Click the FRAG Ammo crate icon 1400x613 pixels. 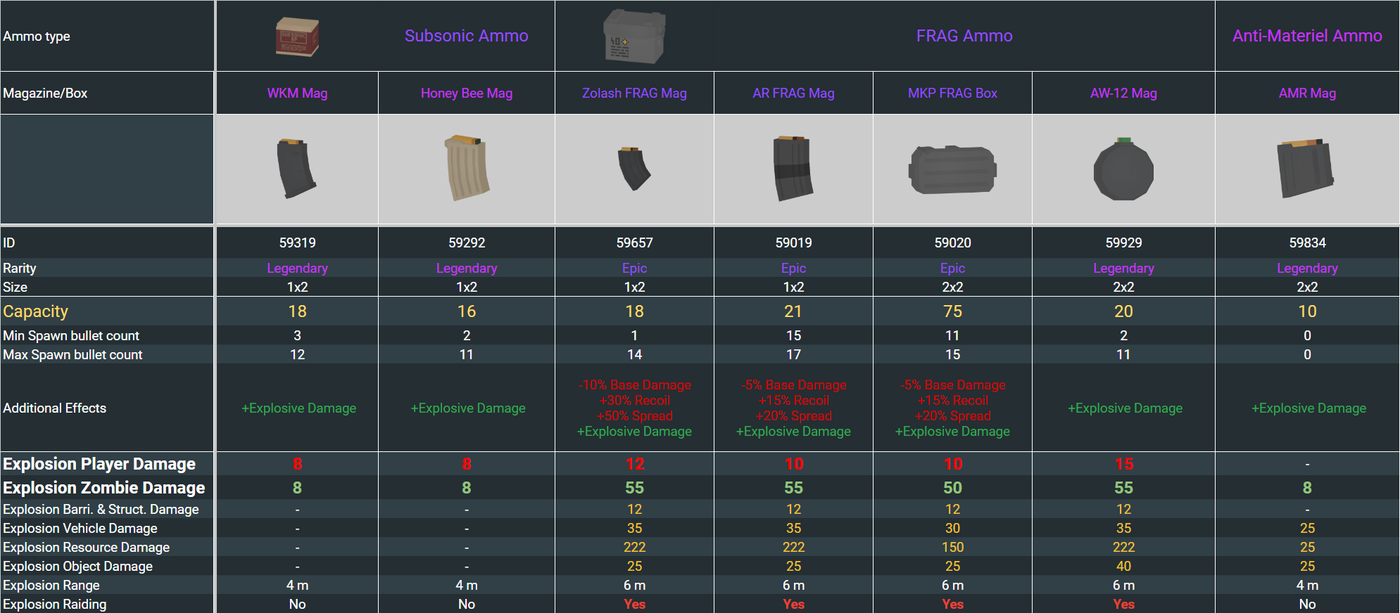tap(634, 36)
